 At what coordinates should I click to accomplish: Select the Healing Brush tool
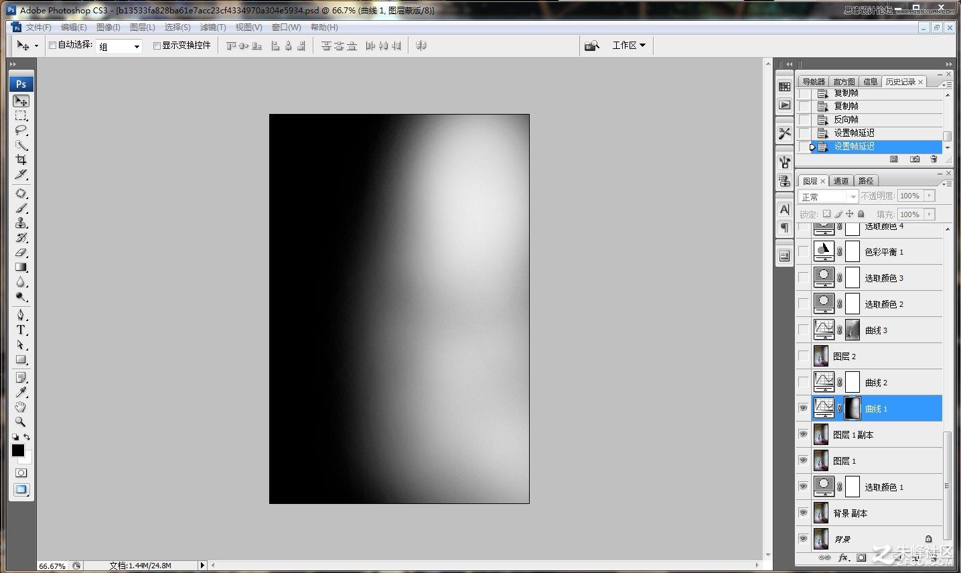(x=21, y=194)
